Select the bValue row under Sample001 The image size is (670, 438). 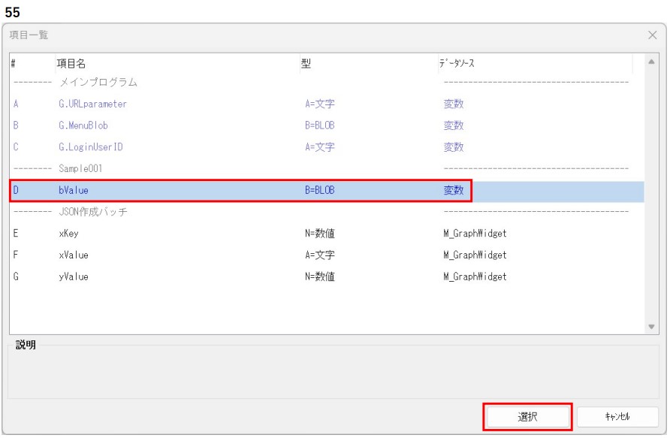(x=74, y=191)
